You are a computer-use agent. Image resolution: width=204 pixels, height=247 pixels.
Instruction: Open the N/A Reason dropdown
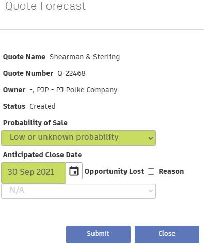79,191
